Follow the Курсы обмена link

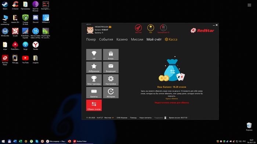pos(171,99)
